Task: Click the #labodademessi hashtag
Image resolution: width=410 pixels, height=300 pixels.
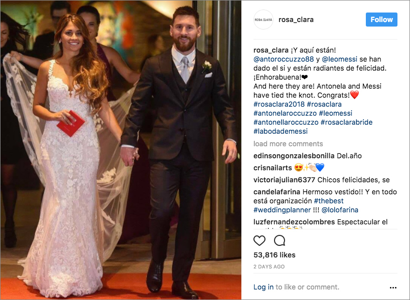Action: [x=281, y=131]
